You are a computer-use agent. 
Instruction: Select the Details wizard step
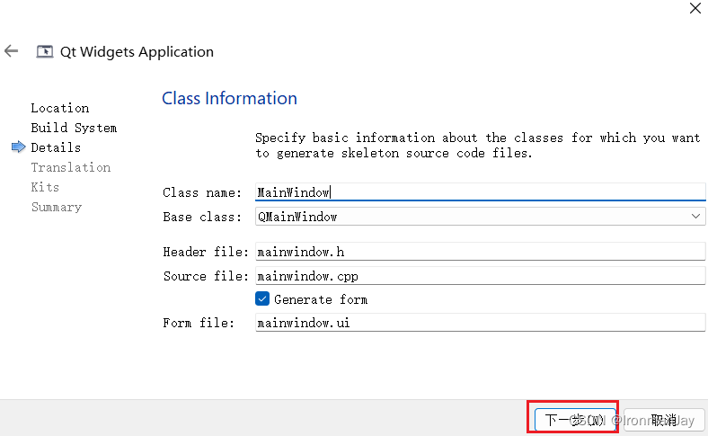56,147
